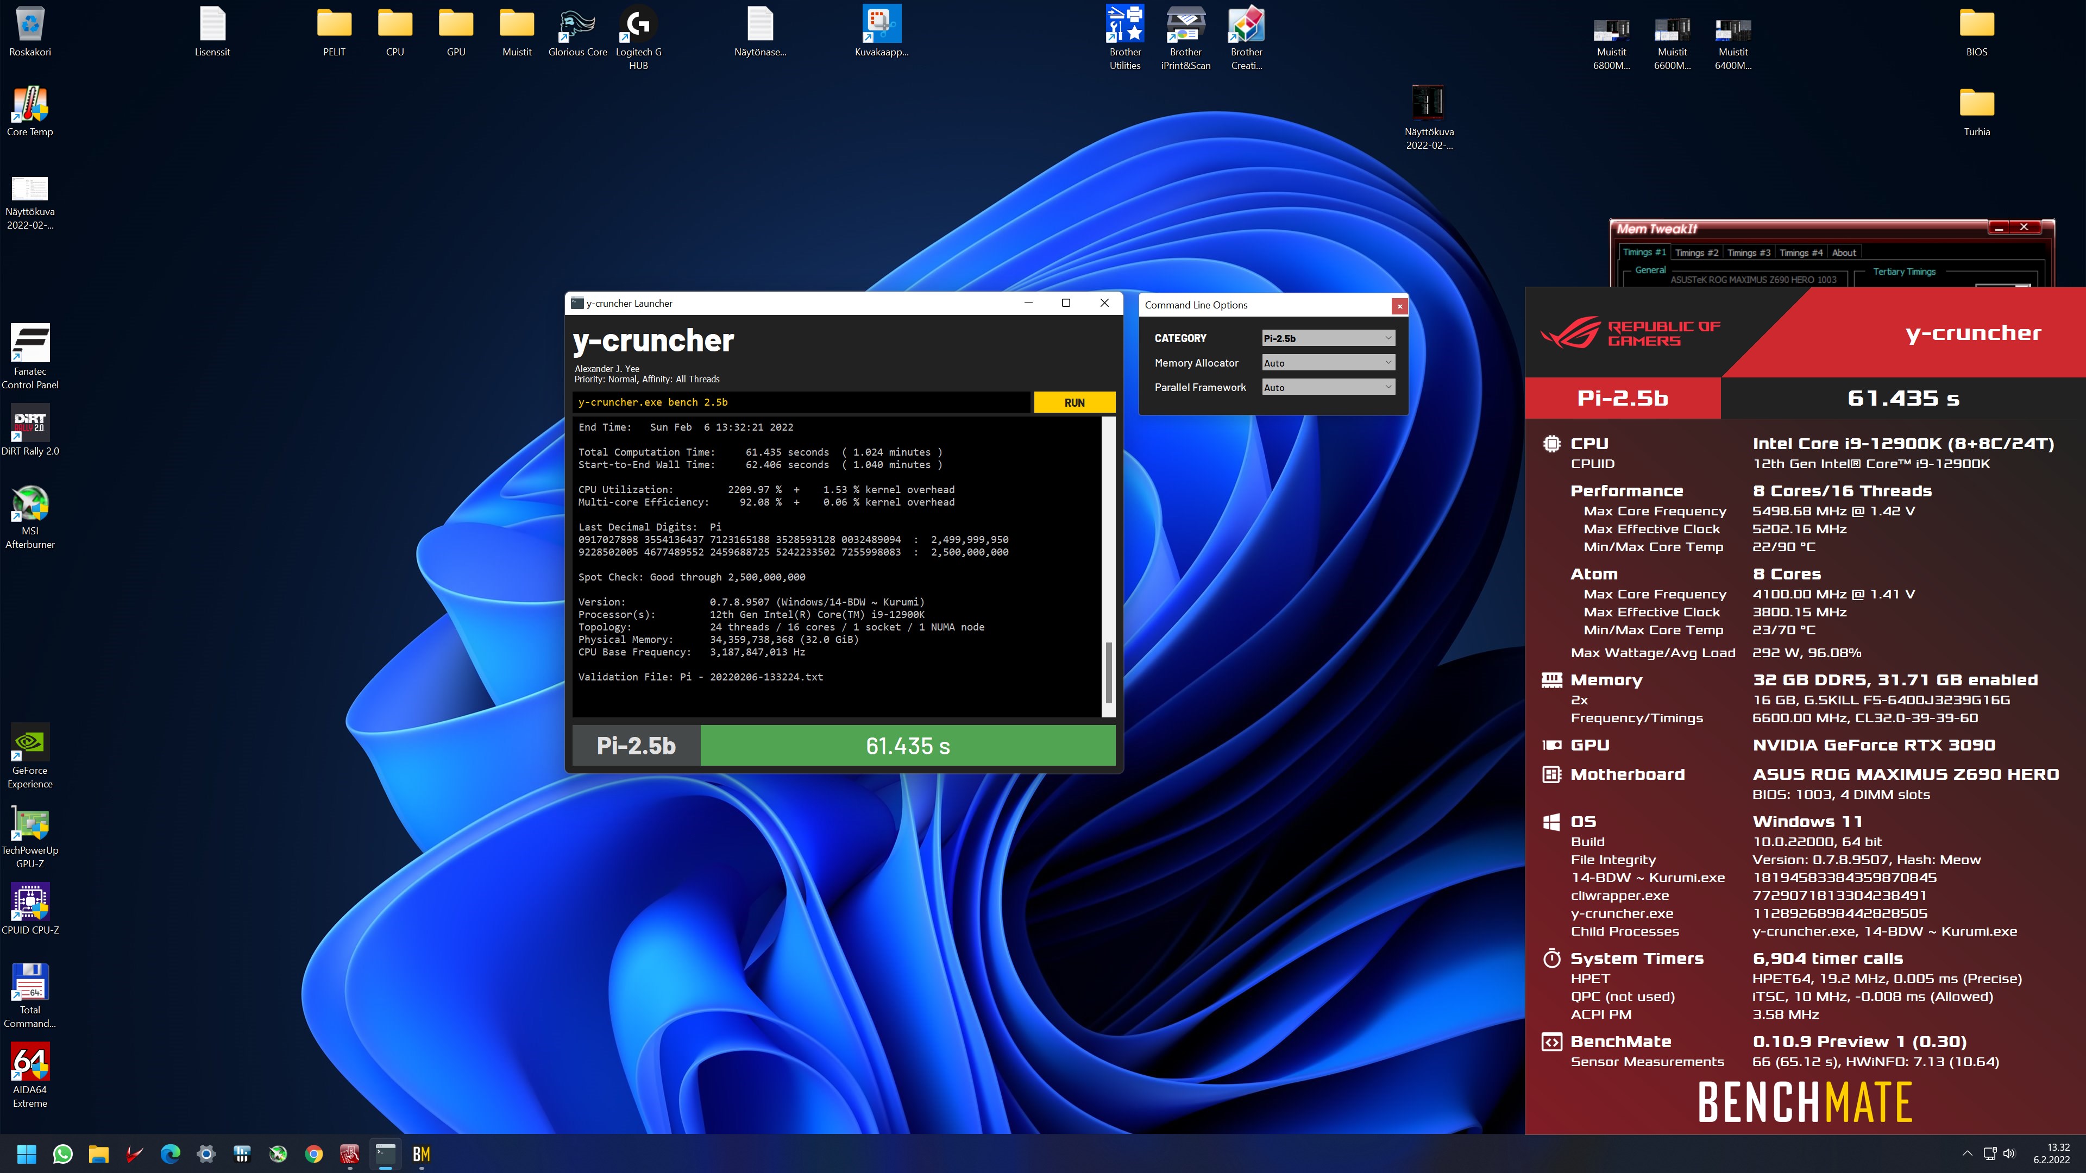Click Validation File line in output

(700, 678)
